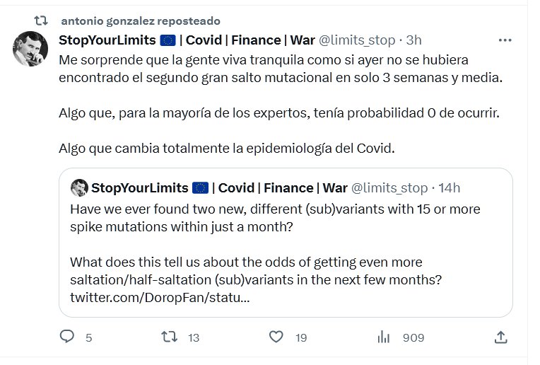Click small avatar in quoted tweet
540x365 pixels.
(78, 187)
